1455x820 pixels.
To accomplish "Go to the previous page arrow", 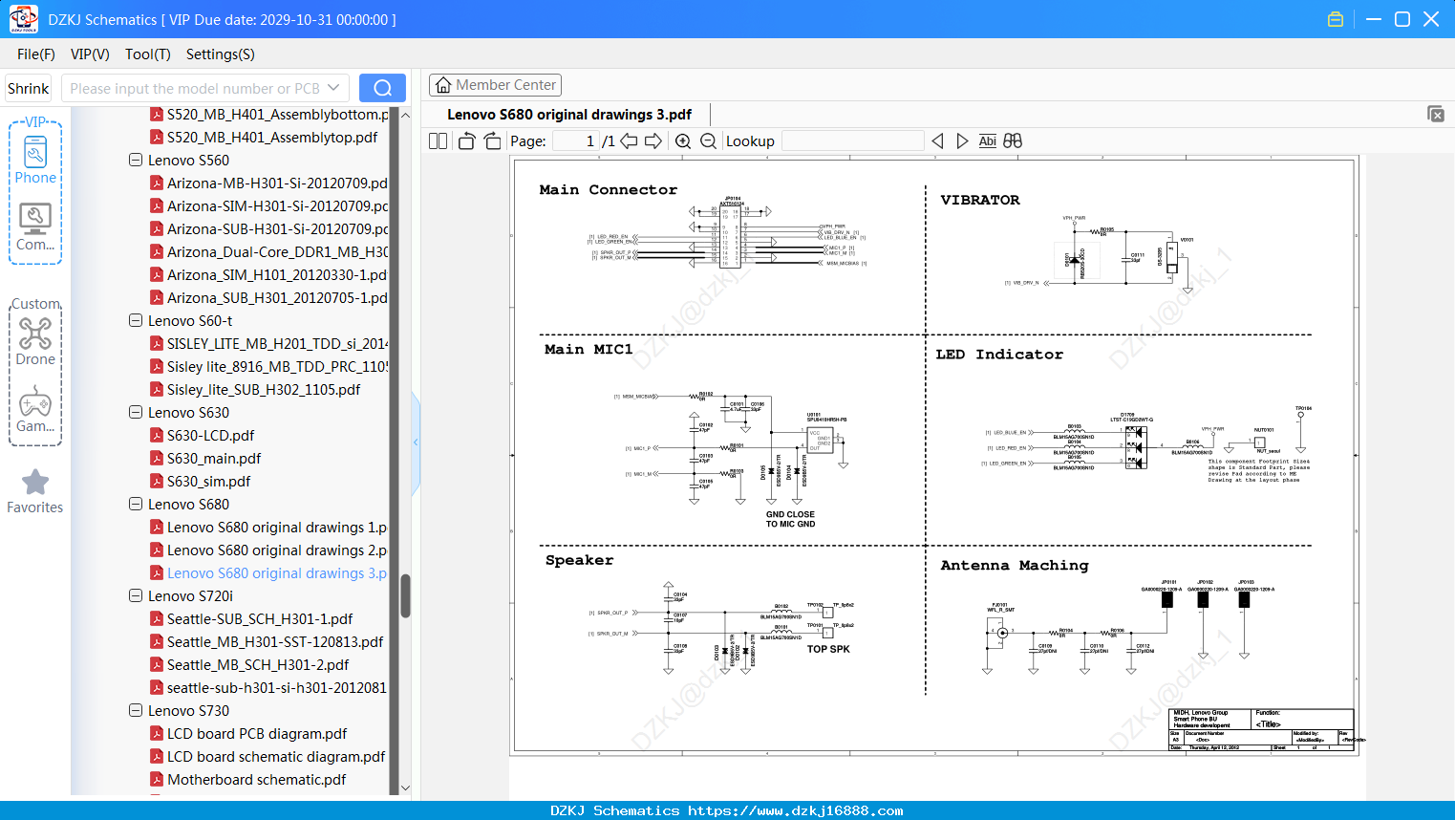I will 629,140.
